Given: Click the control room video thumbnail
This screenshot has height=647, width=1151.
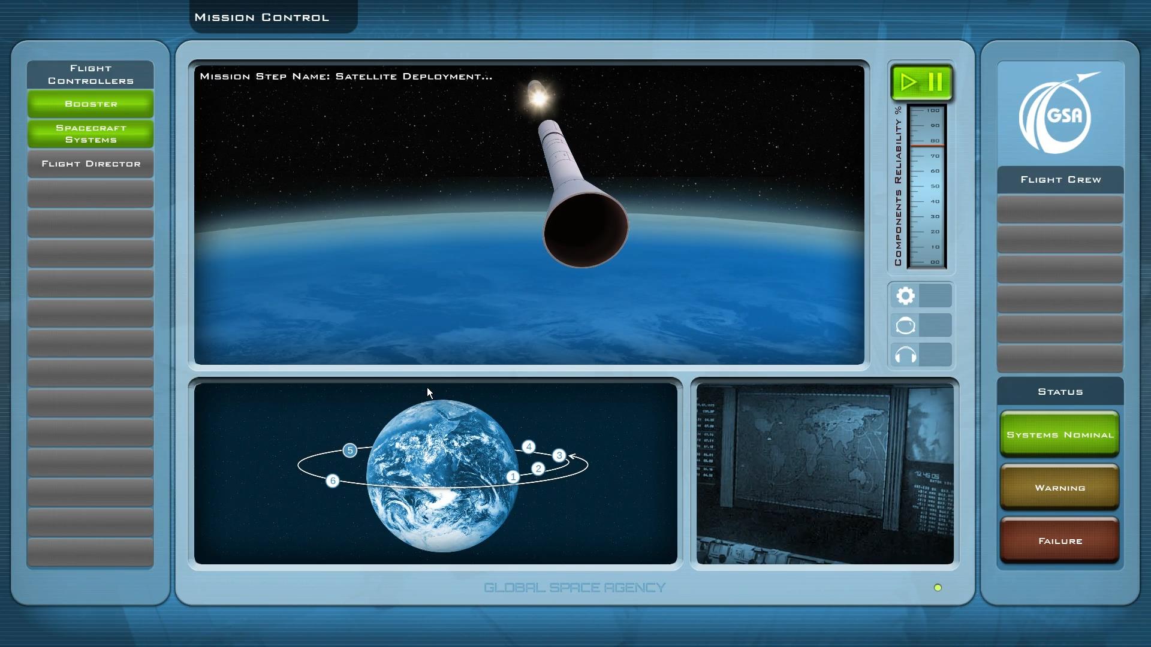Looking at the screenshot, I should pos(825,474).
